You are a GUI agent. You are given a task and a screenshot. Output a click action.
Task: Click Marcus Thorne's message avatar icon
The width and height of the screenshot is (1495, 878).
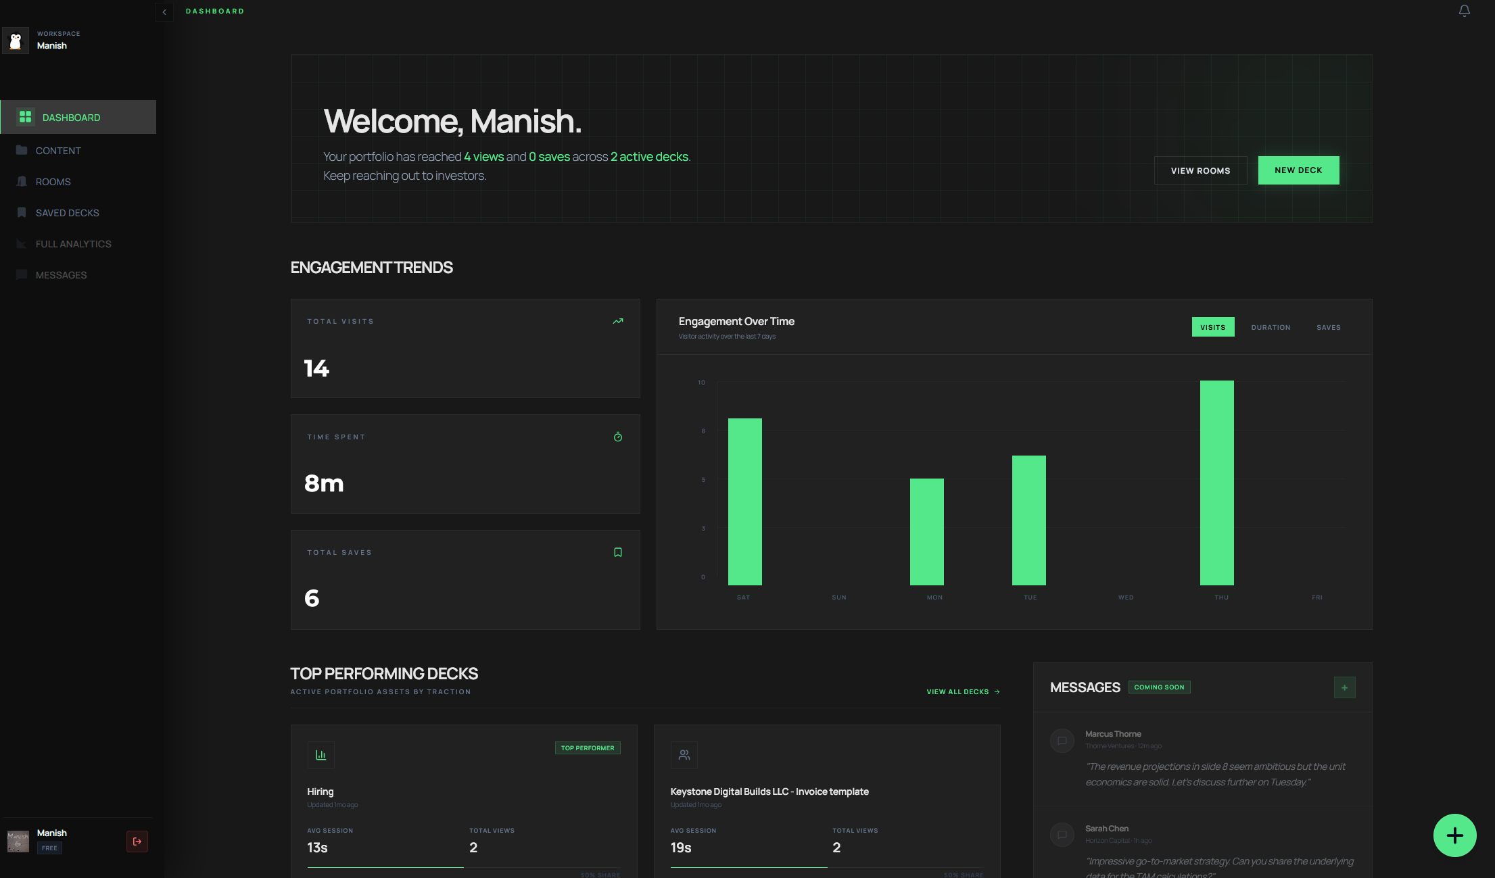[1062, 740]
